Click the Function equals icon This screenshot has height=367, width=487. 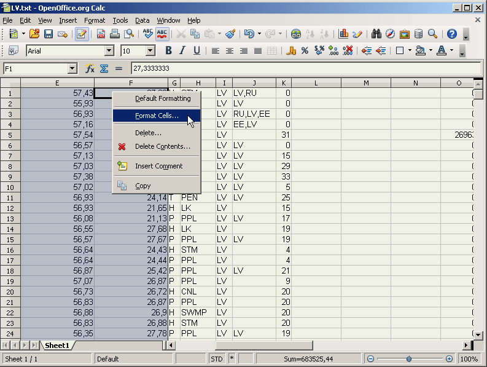click(119, 68)
